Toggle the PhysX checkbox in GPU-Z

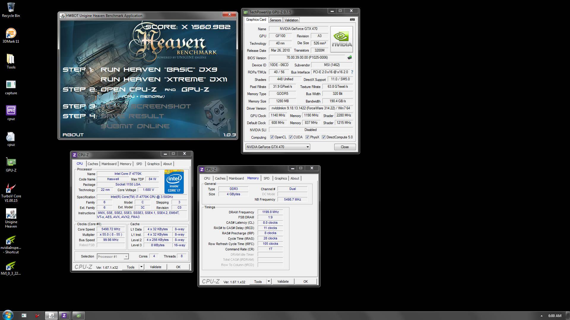click(x=307, y=137)
